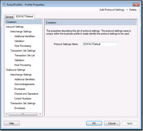Select the EDIFACTDefault tab

[25, 17]
